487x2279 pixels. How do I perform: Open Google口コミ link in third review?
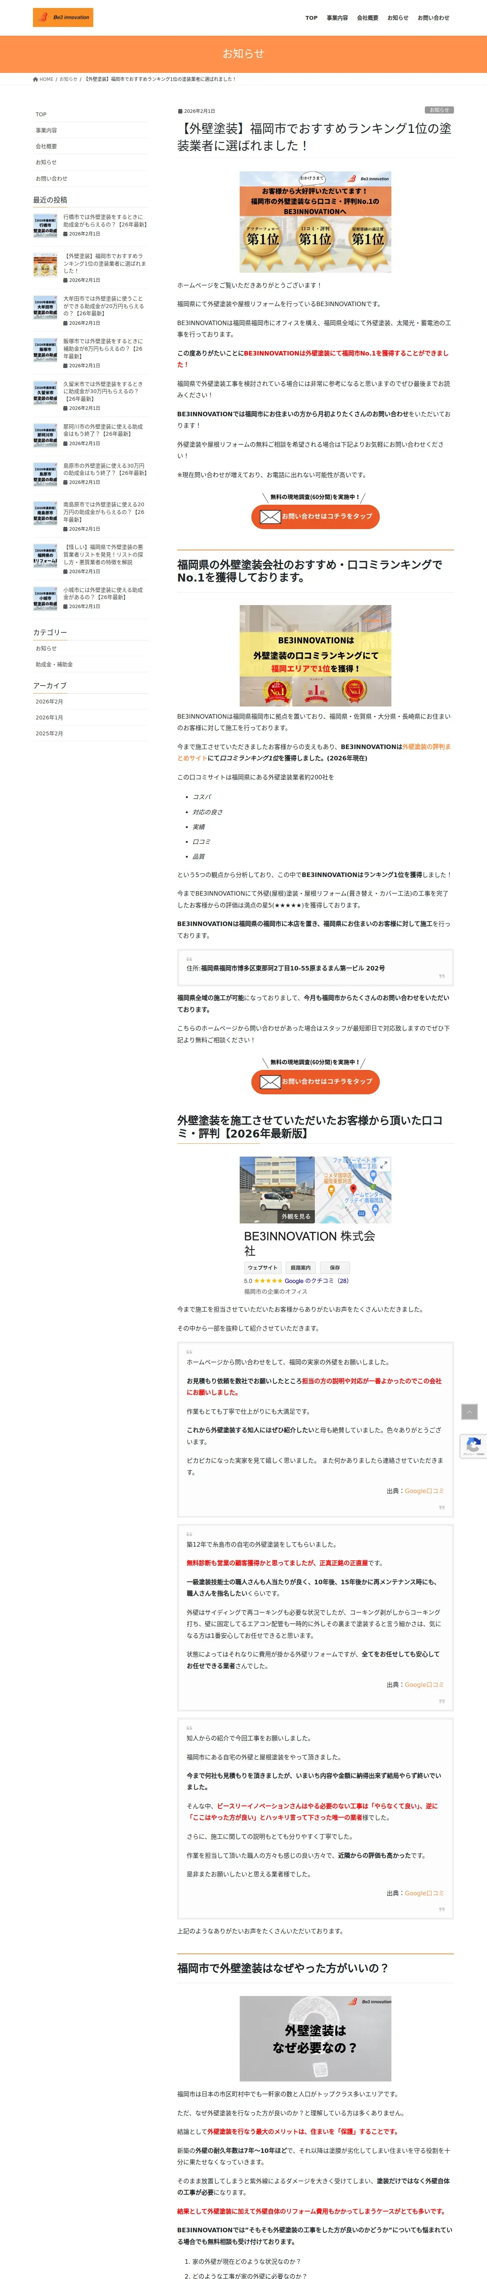point(424,1893)
